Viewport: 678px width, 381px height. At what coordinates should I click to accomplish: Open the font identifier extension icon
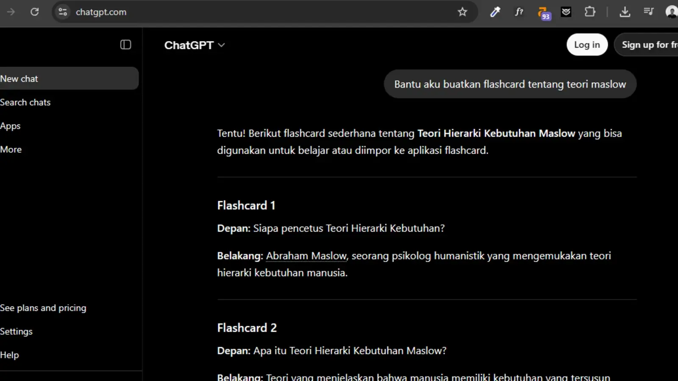(x=519, y=12)
